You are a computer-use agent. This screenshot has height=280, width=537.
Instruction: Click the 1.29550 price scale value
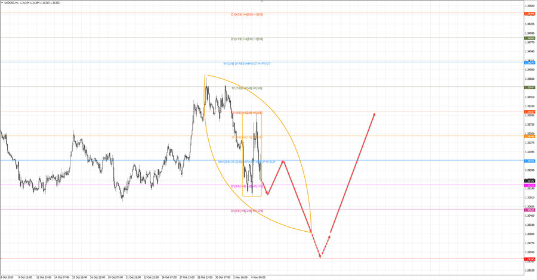529,252
